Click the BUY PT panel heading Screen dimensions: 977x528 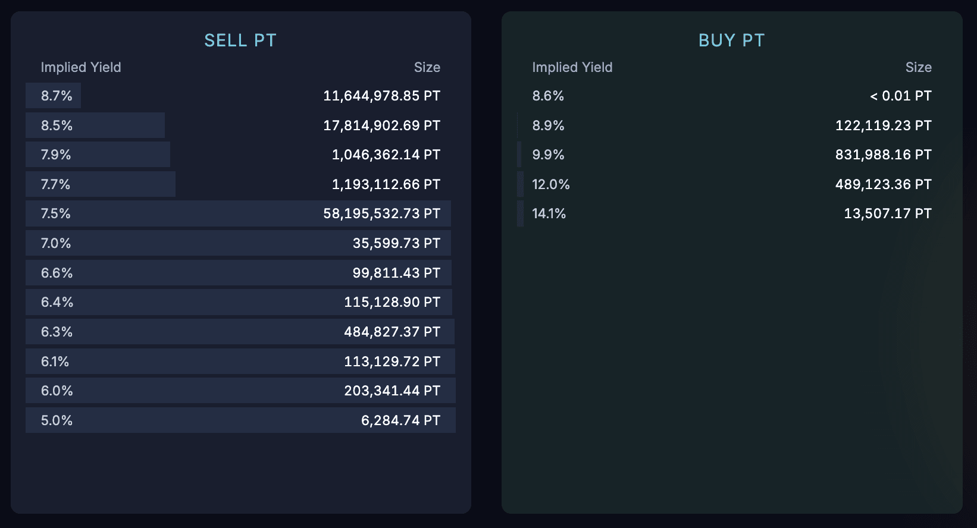731,40
